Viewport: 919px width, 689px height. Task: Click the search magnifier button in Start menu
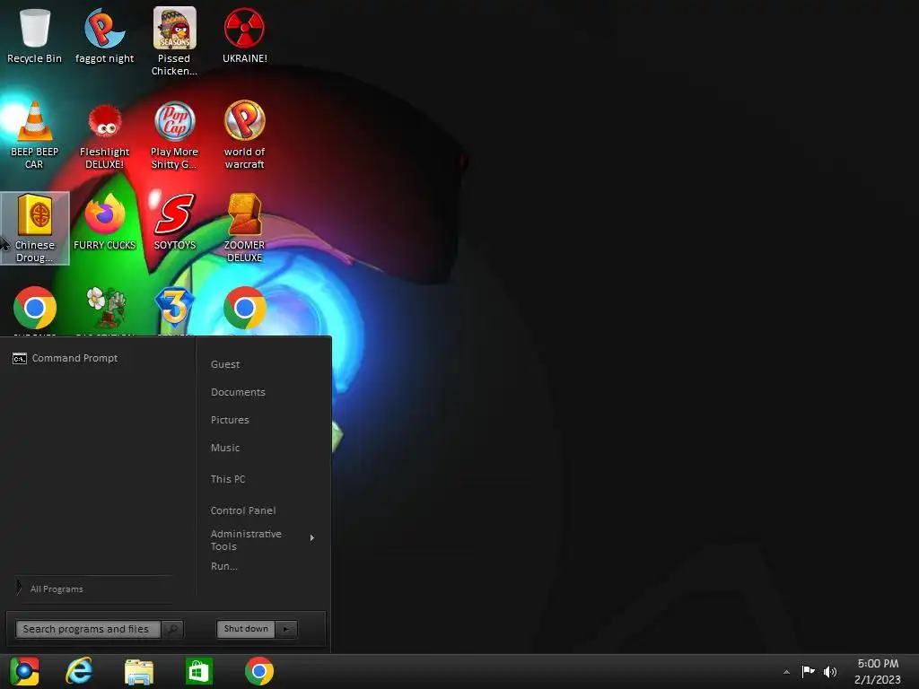coord(172,629)
